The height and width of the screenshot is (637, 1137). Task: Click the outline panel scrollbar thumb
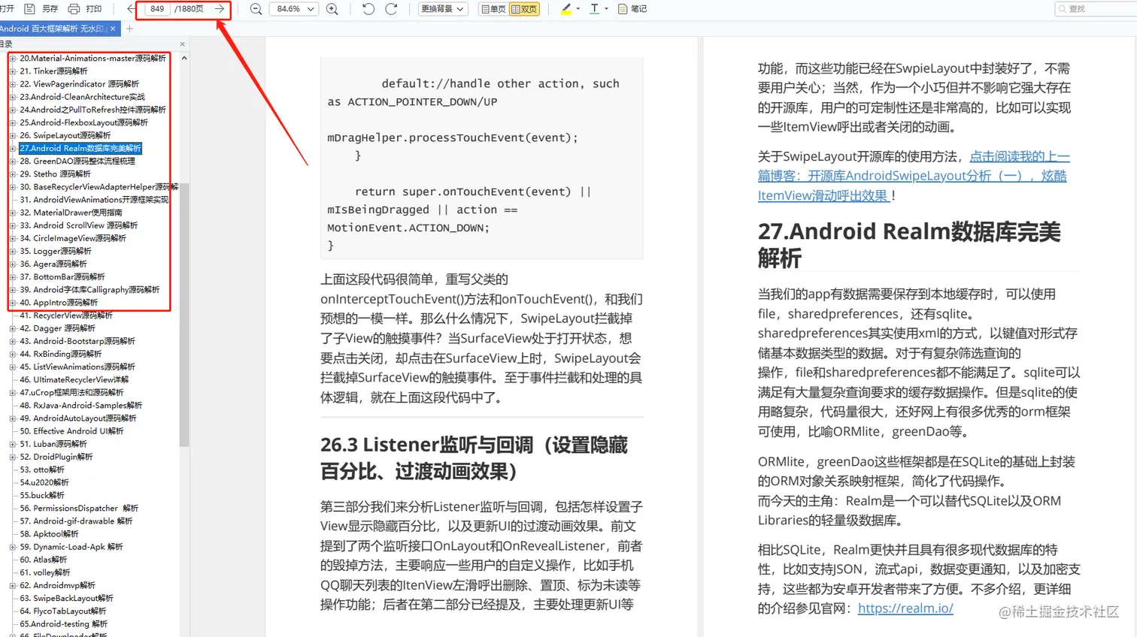click(x=184, y=315)
